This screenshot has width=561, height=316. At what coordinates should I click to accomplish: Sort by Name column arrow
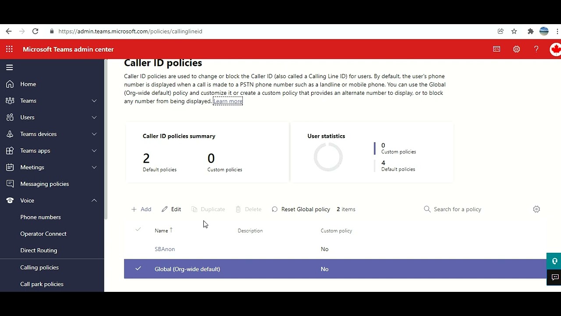click(171, 230)
